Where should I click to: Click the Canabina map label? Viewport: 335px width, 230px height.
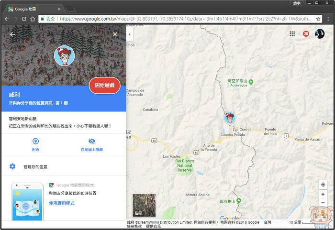click(x=150, y=110)
